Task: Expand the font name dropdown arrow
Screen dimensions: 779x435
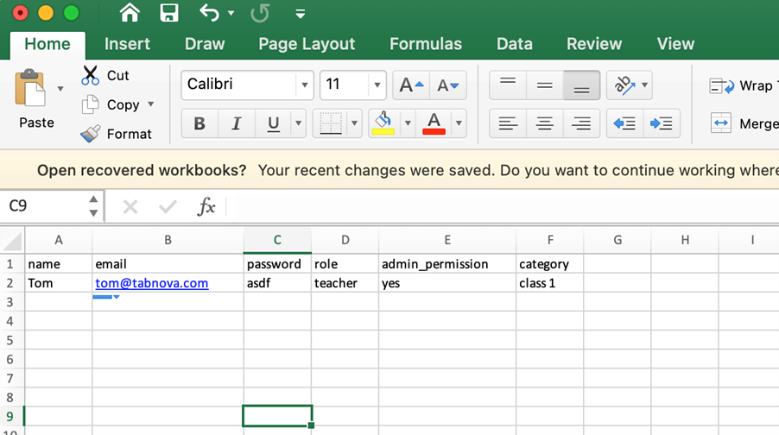Action: [x=305, y=85]
